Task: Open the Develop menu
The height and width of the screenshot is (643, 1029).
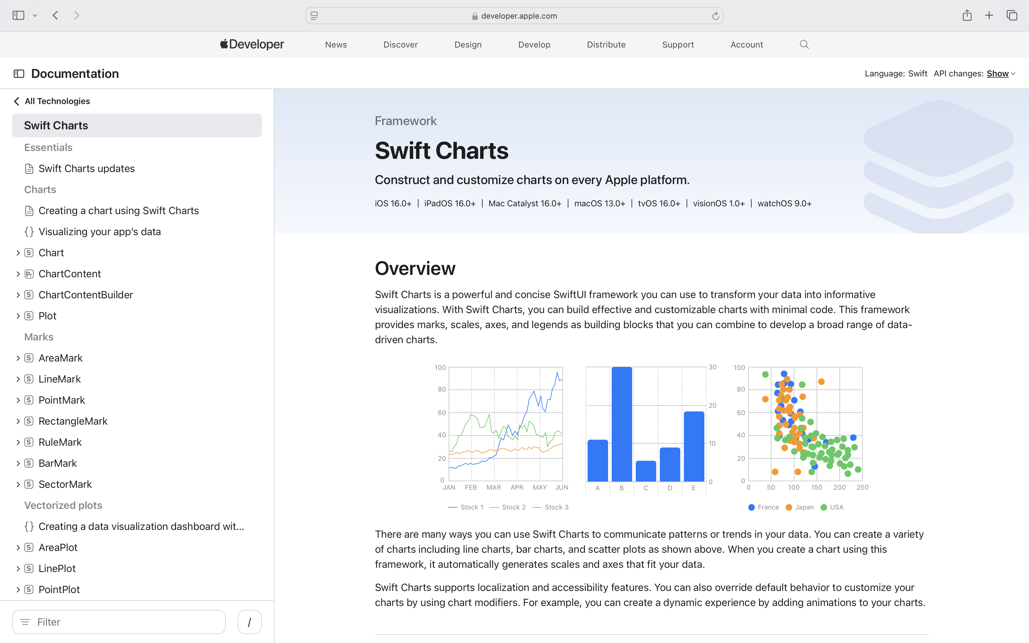Action: point(534,44)
